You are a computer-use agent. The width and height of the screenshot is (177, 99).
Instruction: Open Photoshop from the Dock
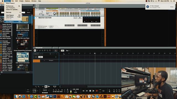pos(55,97)
